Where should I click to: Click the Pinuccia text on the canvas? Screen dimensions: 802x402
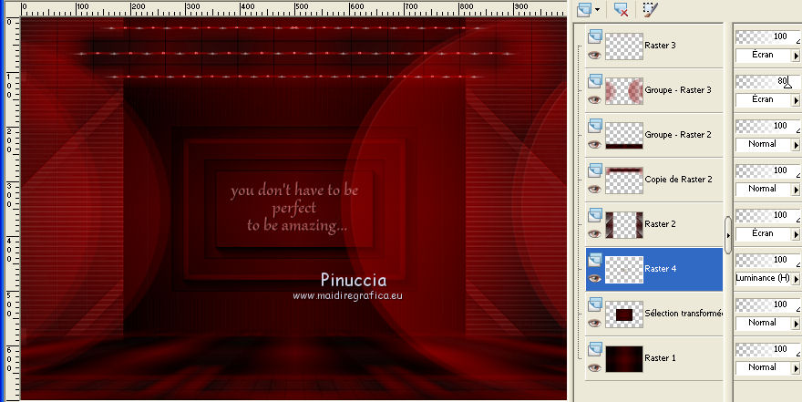(x=354, y=280)
